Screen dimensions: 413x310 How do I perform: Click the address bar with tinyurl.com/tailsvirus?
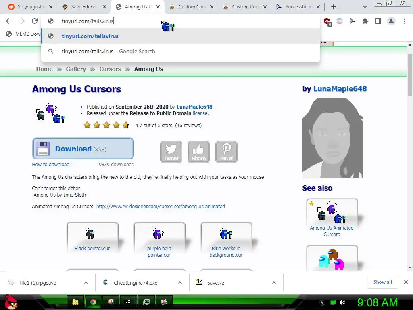click(181, 21)
